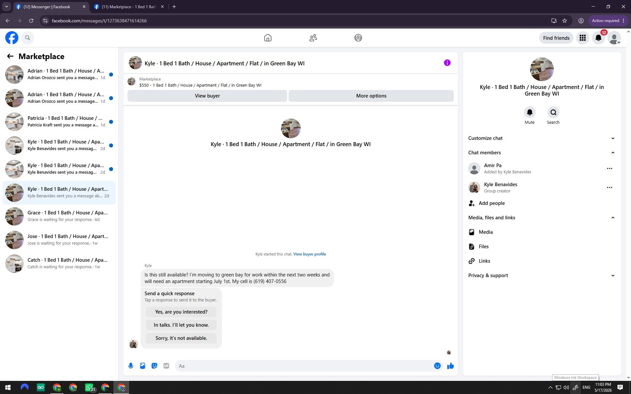Switch to Marketplace - 1 Bed 1 Bath tab

pos(129,7)
